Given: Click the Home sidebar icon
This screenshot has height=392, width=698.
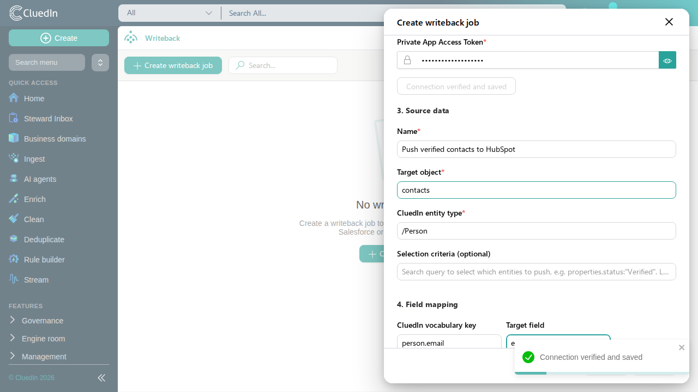Looking at the screenshot, I should (x=14, y=98).
